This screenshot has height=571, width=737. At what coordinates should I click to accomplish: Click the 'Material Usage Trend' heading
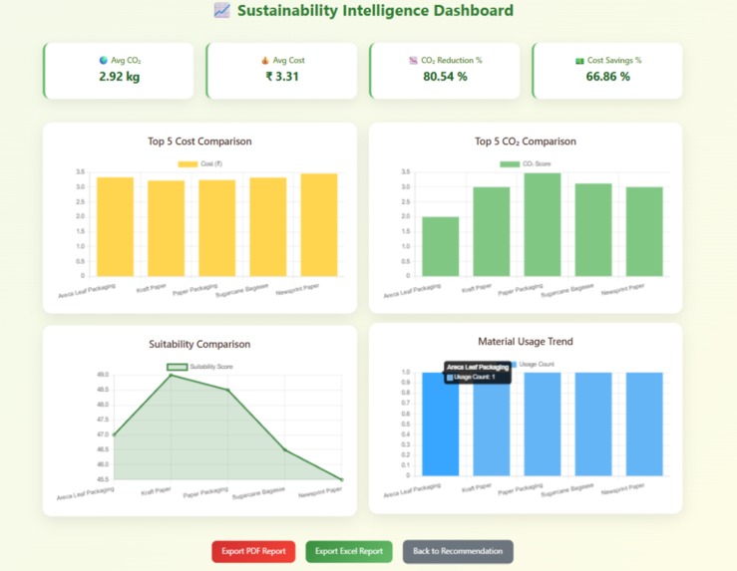click(x=526, y=342)
